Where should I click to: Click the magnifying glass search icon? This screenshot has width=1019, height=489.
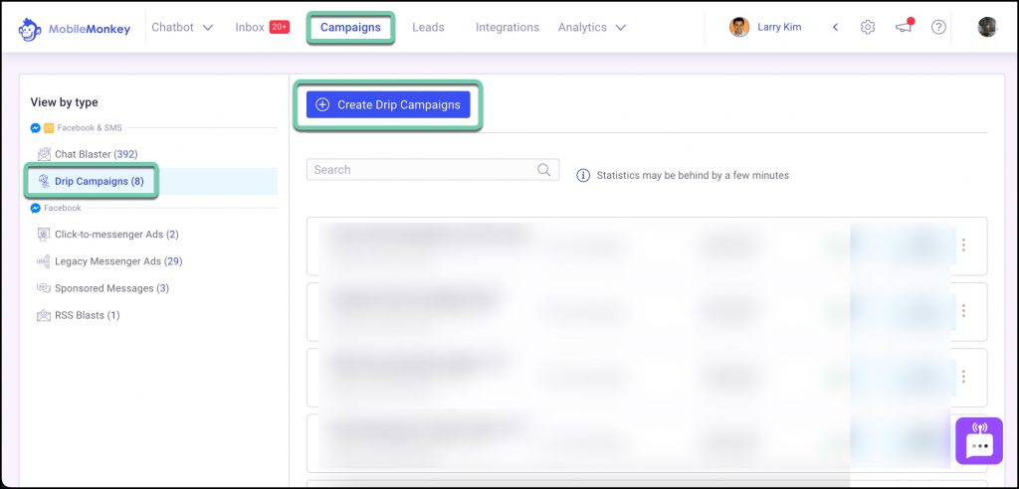click(x=544, y=170)
